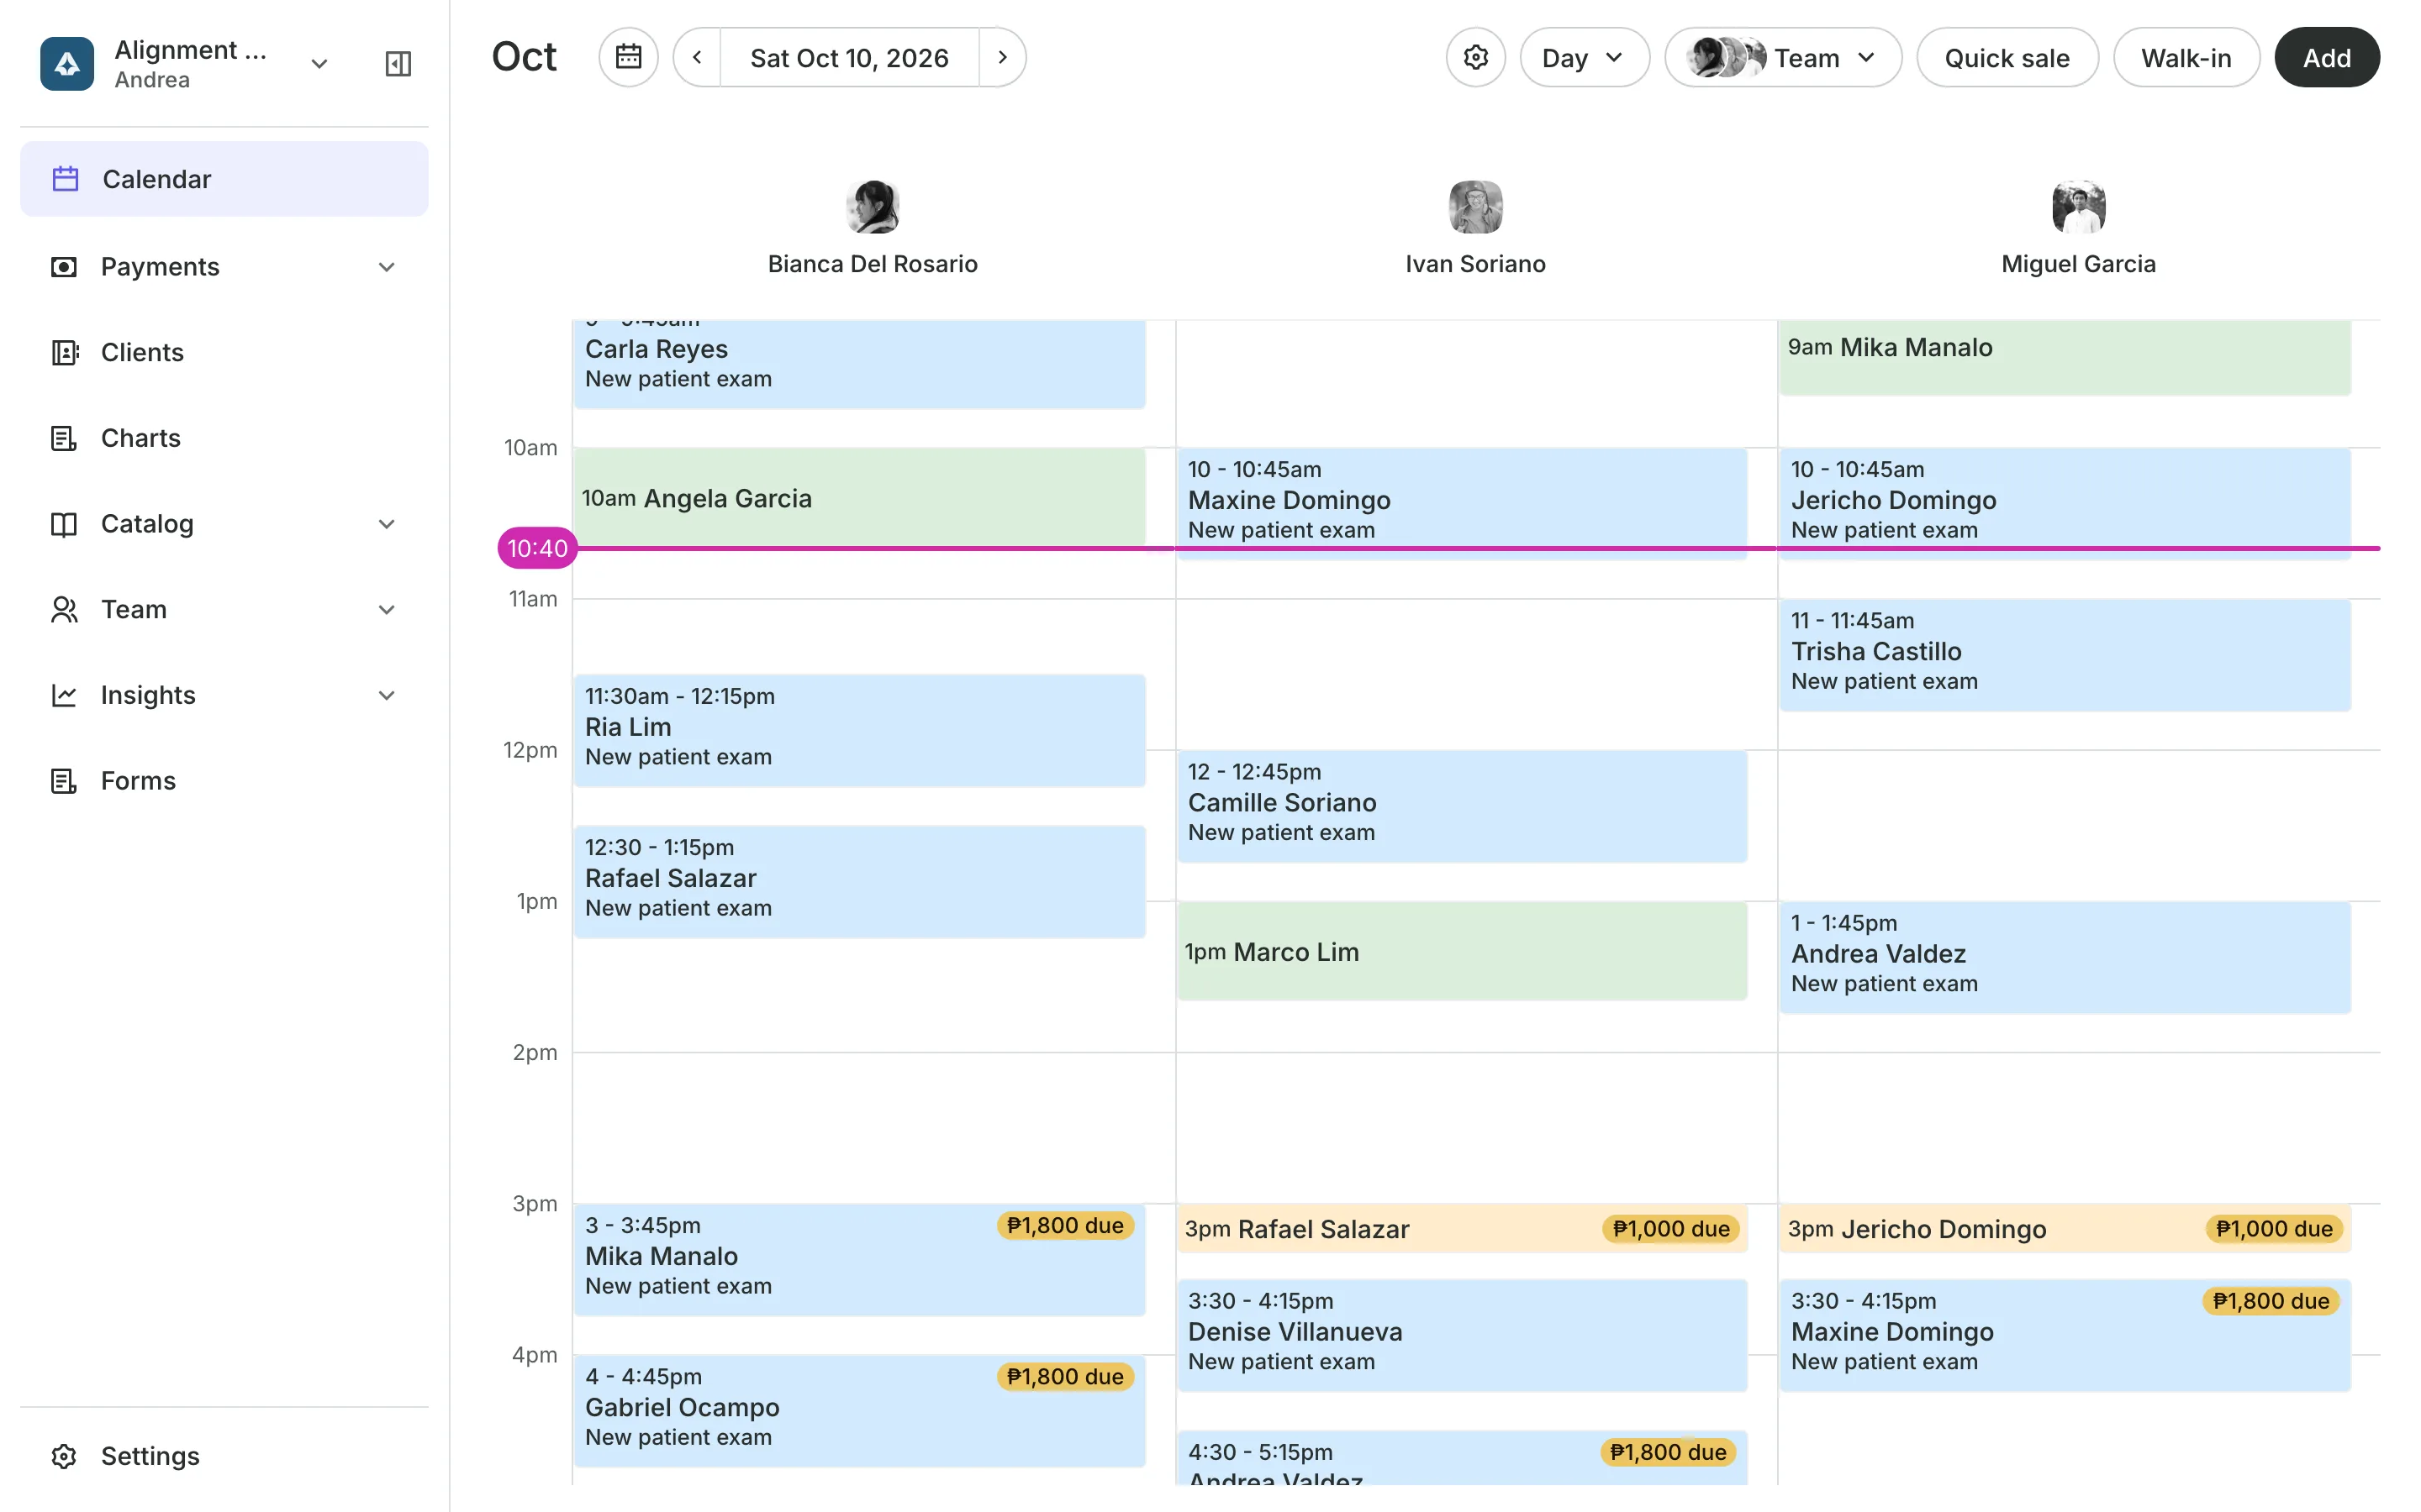Click the Alignment workspace logo icon
This screenshot has height=1512, width=2421.
67,63
